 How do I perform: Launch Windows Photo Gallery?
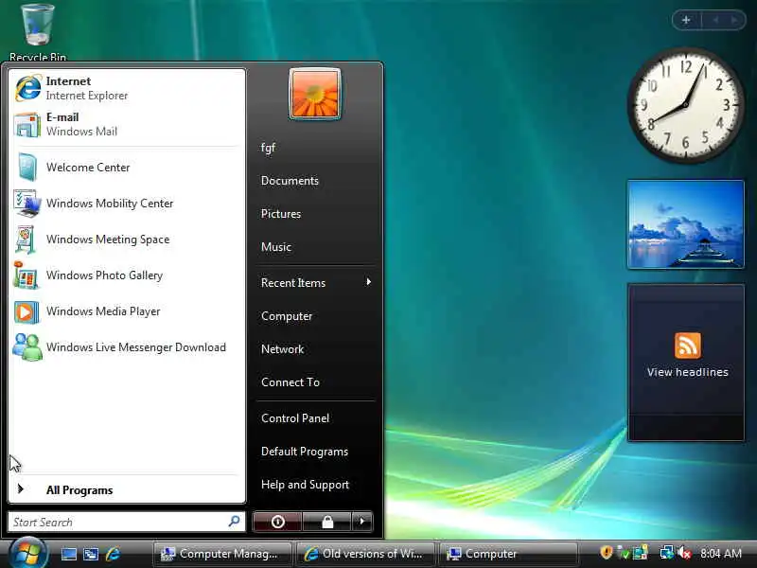point(127,275)
